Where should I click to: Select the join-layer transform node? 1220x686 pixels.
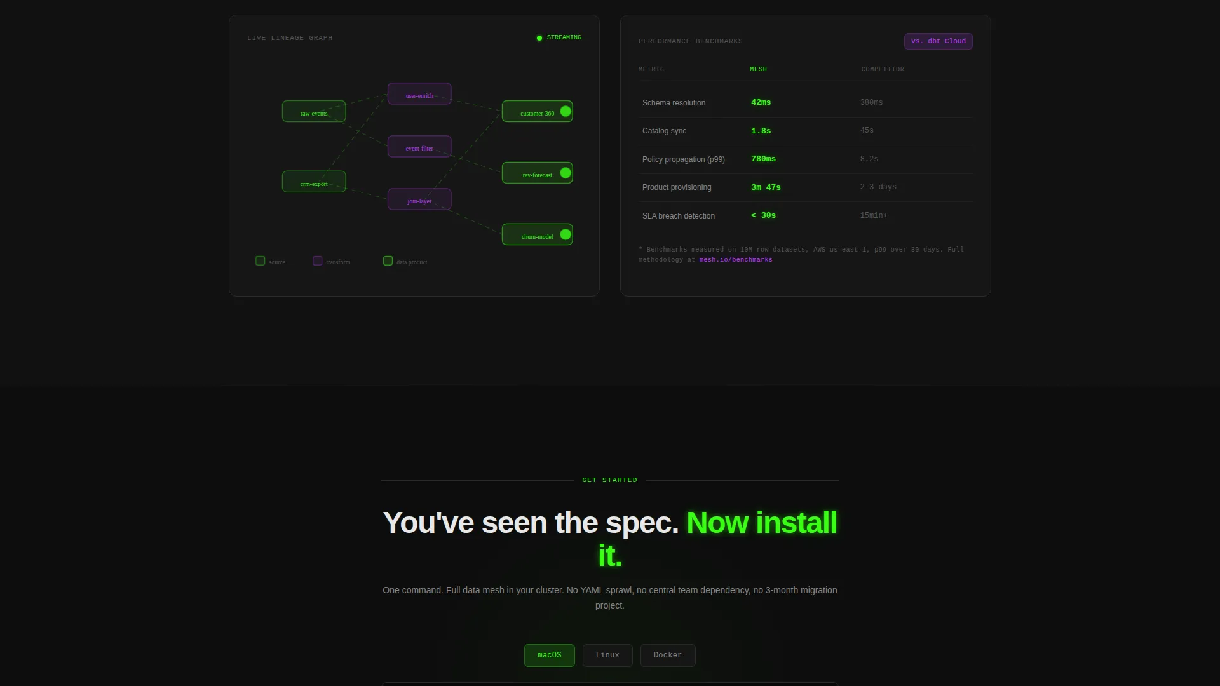419,199
